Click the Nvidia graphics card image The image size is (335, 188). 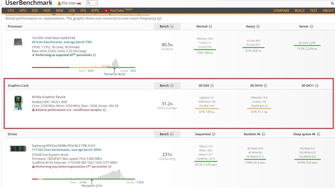(18, 103)
